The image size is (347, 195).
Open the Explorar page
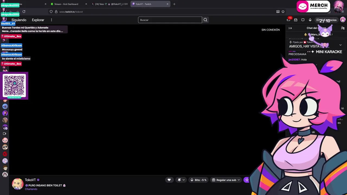pos(38,20)
